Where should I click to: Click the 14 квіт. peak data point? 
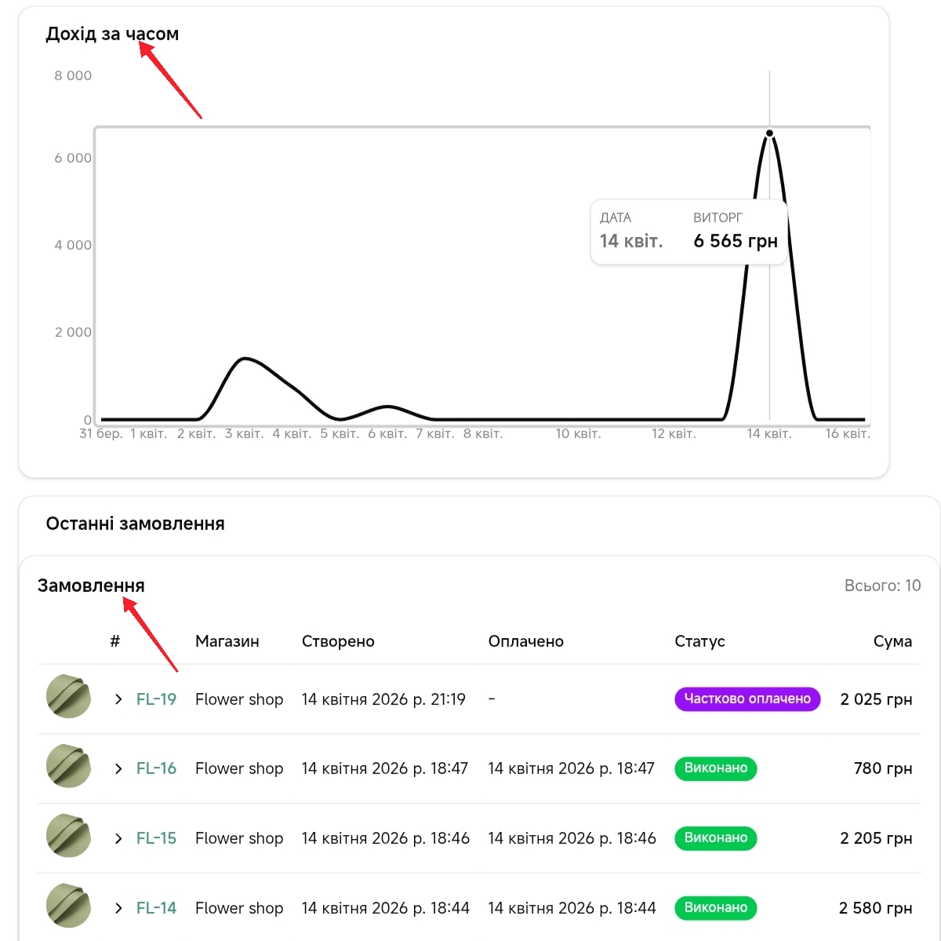pyautogui.click(x=769, y=133)
